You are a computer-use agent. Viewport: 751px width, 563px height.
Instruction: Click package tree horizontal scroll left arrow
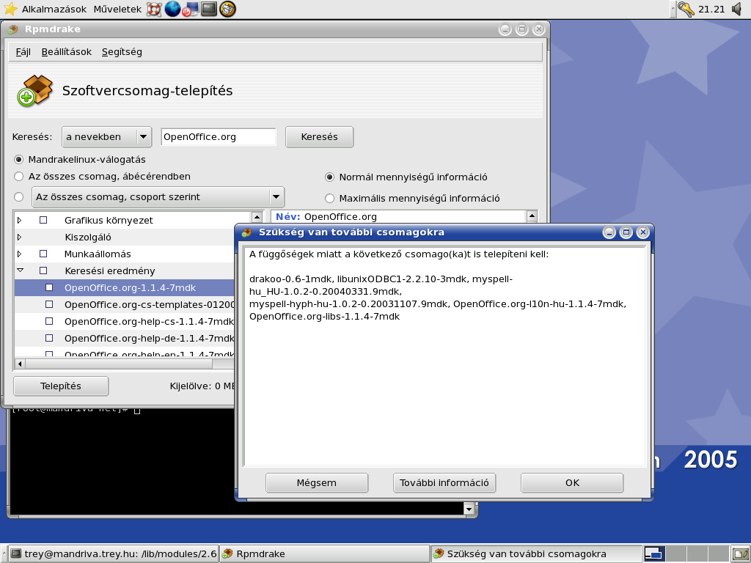[20, 364]
